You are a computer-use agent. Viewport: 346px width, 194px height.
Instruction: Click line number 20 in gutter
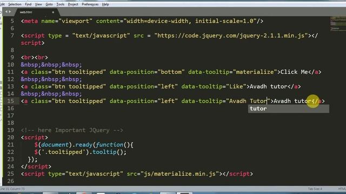(11, 137)
